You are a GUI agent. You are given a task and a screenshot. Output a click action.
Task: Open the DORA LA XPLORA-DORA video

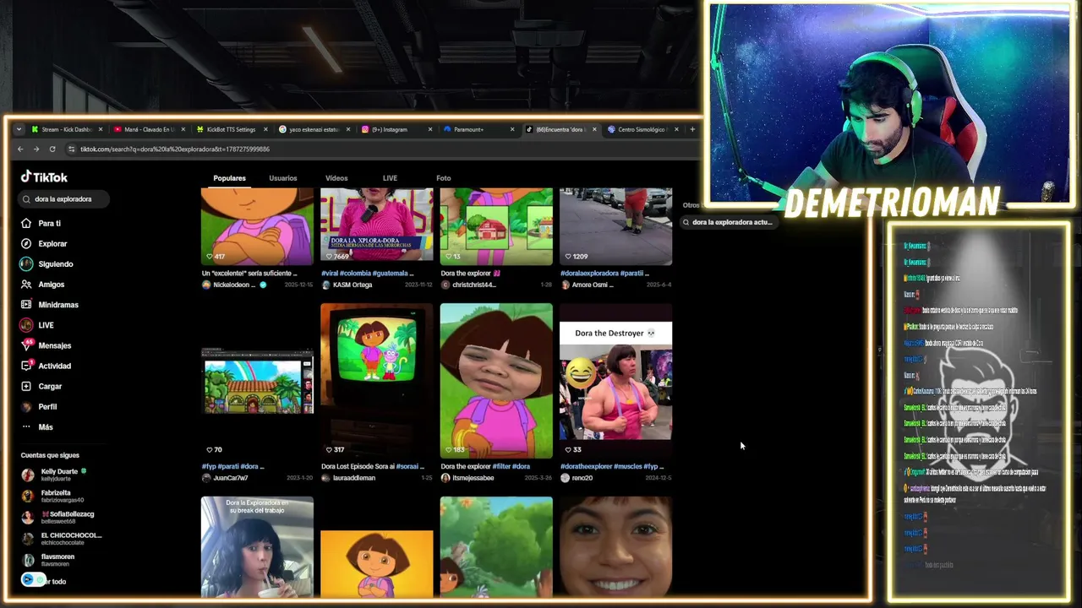tap(376, 225)
